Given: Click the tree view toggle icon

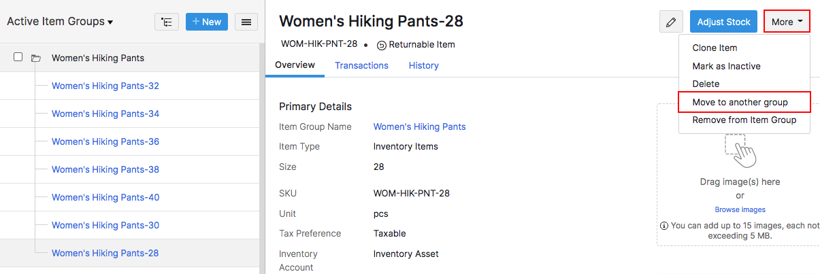Looking at the screenshot, I should (x=167, y=22).
